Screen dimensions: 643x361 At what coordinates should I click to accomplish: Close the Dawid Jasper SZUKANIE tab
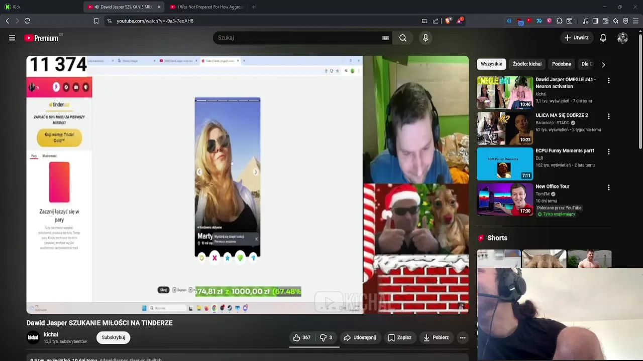[x=159, y=7]
